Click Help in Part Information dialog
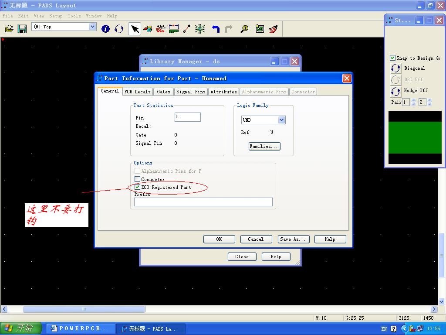This screenshot has height=335, width=446. tap(330, 239)
